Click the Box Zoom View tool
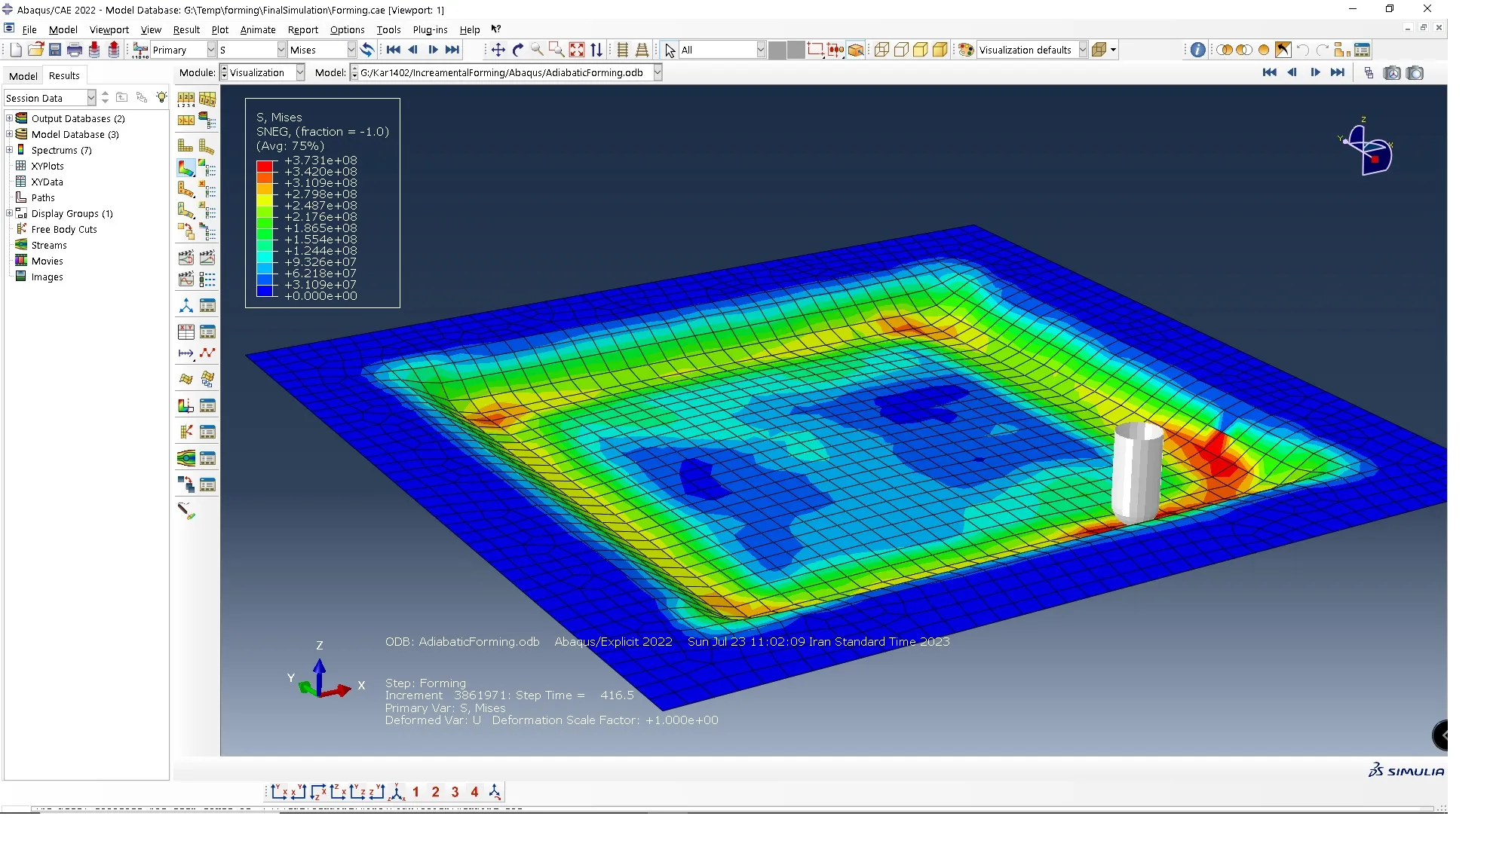This screenshot has height=868, width=1490. click(x=556, y=50)
